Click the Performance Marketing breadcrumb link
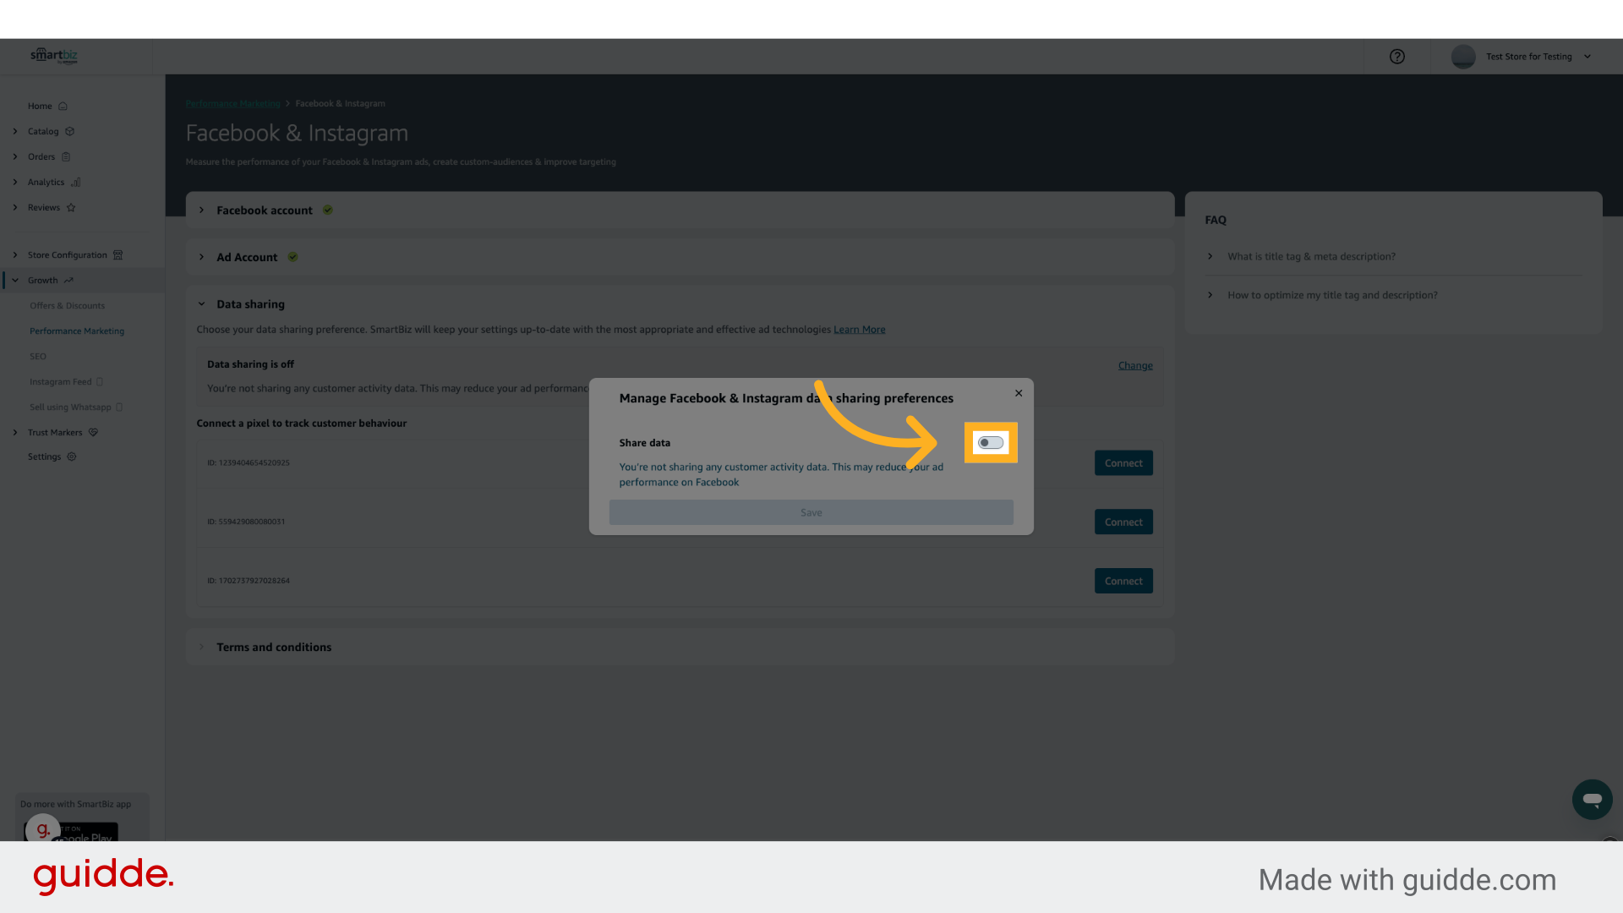Image resolution: width=1623 pixels, height=913 pixels. pos(232,104)
